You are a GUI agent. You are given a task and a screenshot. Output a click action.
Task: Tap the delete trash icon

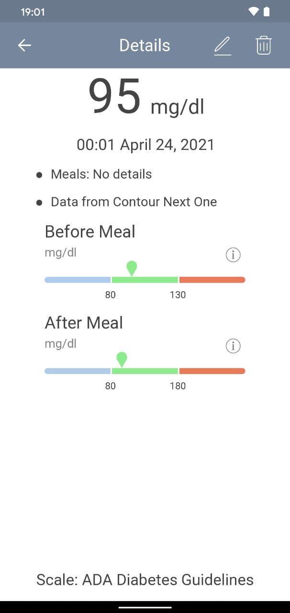click(264, 45)
